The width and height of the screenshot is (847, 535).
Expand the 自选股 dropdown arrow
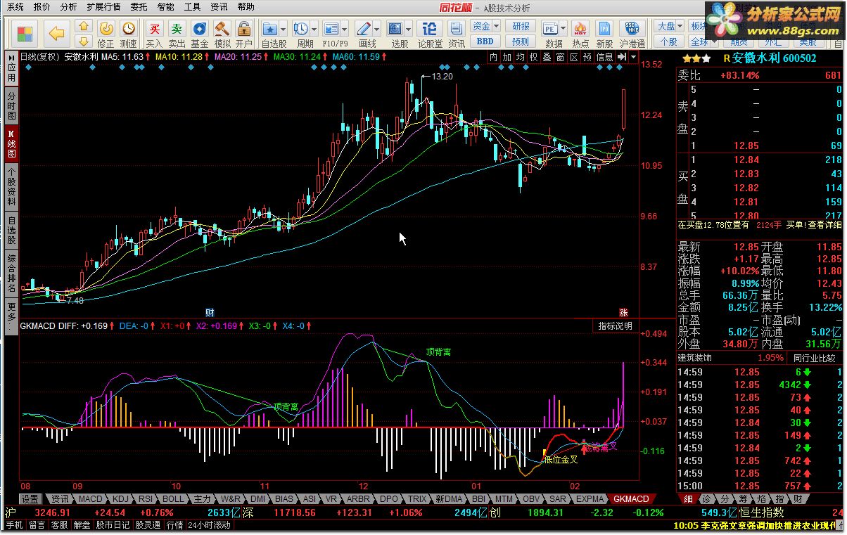pyautogui.click(x=283, y=30)
